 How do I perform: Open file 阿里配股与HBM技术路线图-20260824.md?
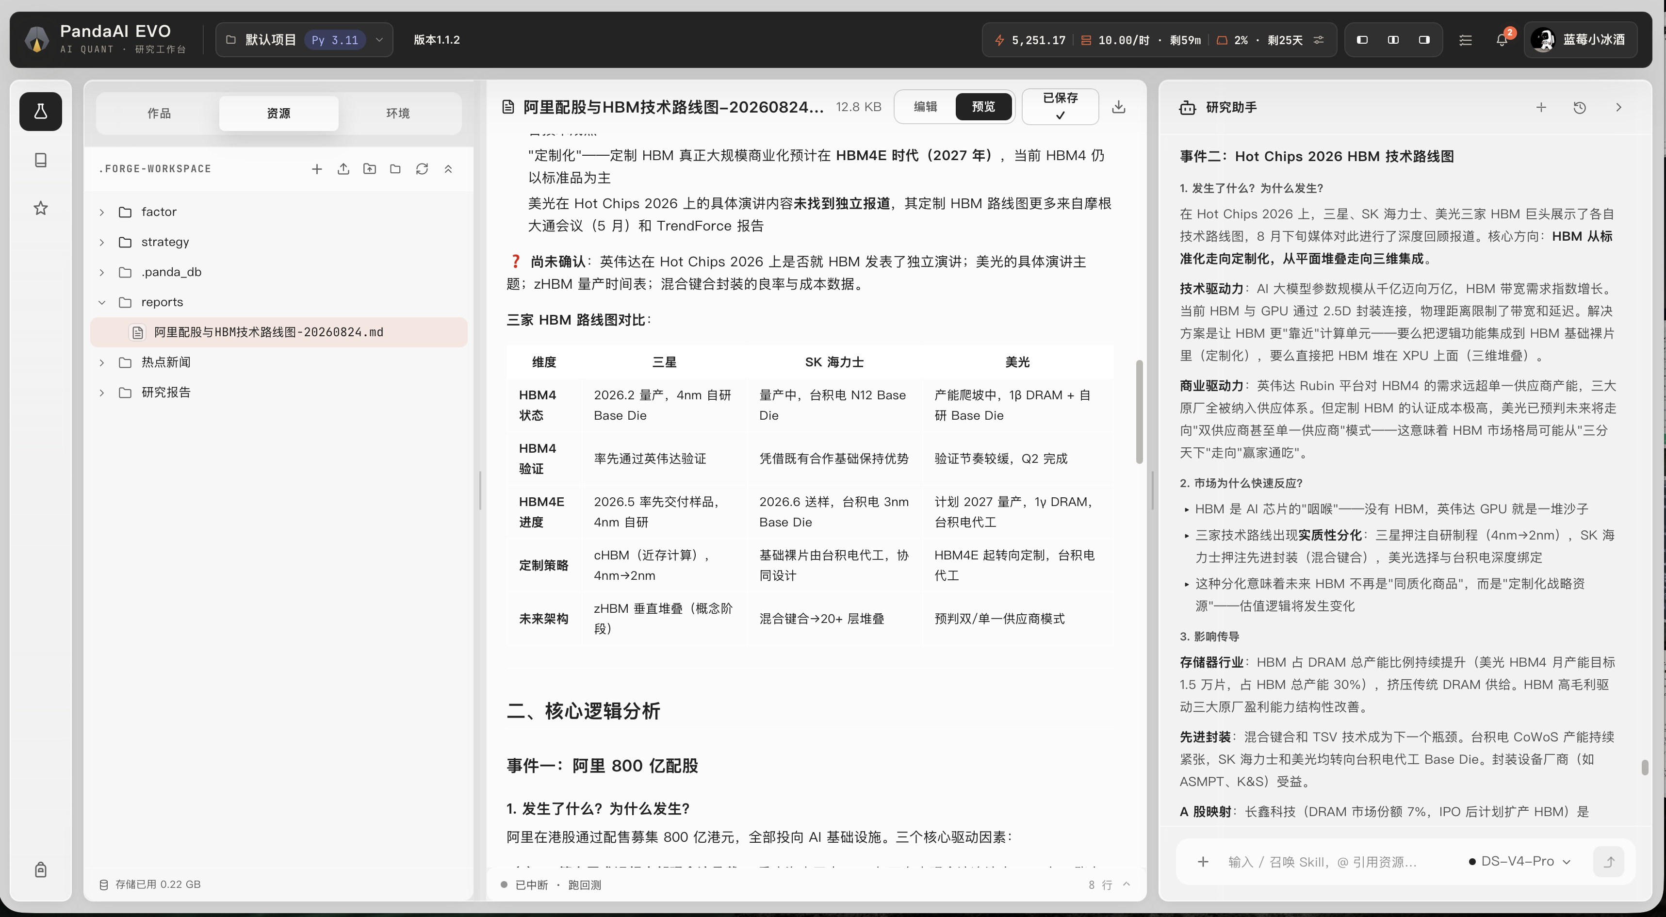click(x=279, y=332)
